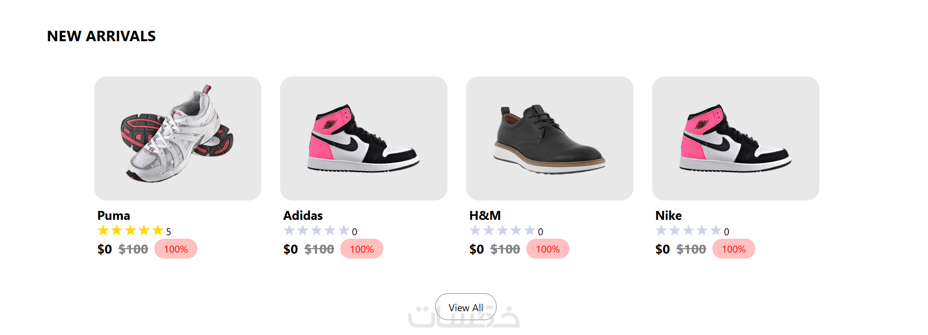The image size is (928, 335).
Task: Click the fourth star under Nike
Action: pos(702,230)
